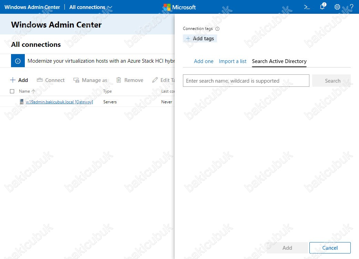Focus the Active Directory search name field

point(246,81)
